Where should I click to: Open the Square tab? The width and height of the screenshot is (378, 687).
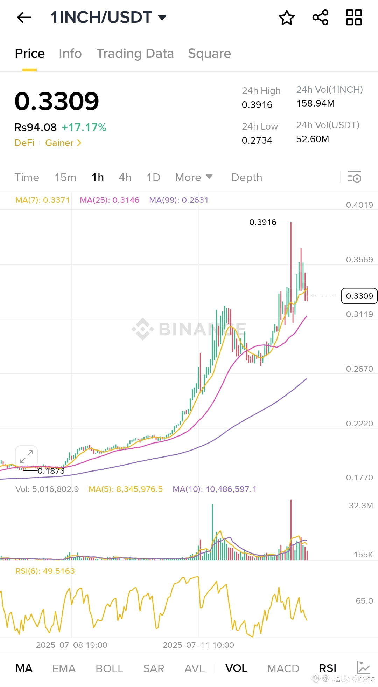point(209,54)
